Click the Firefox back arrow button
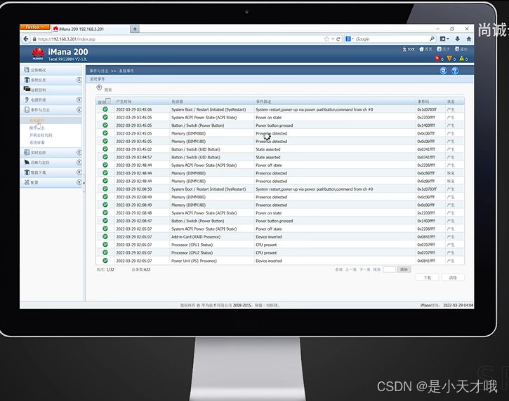This screenshot has height=401, width=509. coord(26,39)
